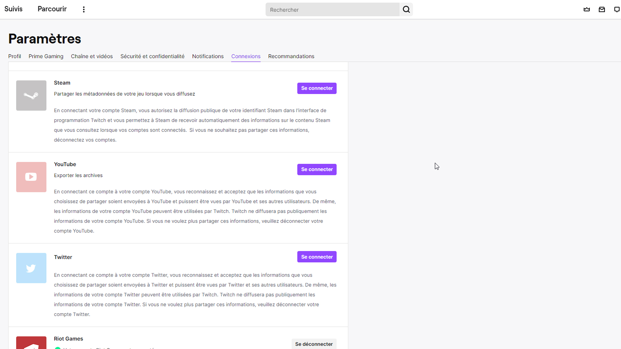Open the notifications speech bubble icon

tap(617, 9)
